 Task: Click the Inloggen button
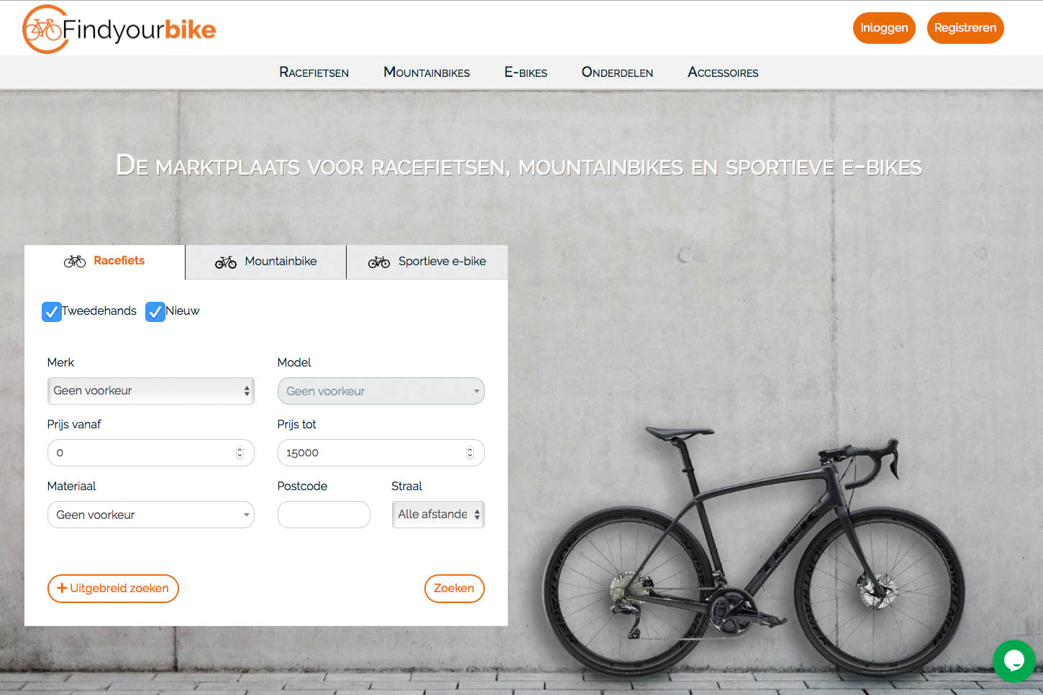tap(884, 28)
